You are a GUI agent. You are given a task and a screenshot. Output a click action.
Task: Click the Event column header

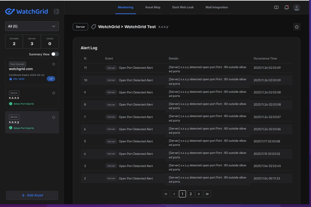tap(109, 58)
